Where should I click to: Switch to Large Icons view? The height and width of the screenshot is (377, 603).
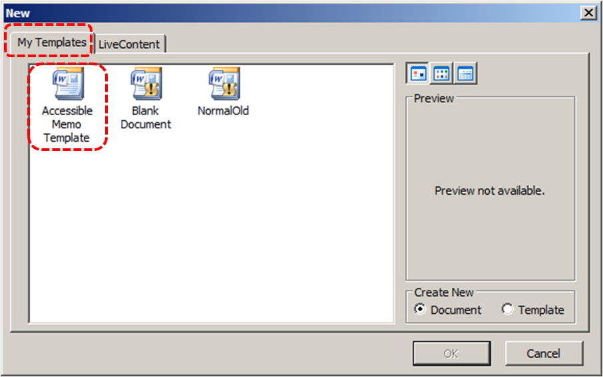tap(418, 73)
